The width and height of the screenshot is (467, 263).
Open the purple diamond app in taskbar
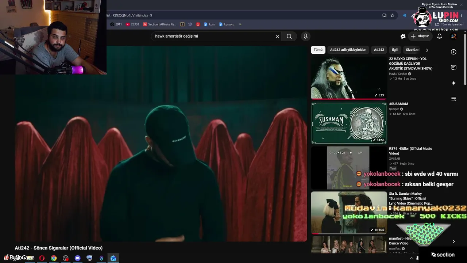[101, 258]
